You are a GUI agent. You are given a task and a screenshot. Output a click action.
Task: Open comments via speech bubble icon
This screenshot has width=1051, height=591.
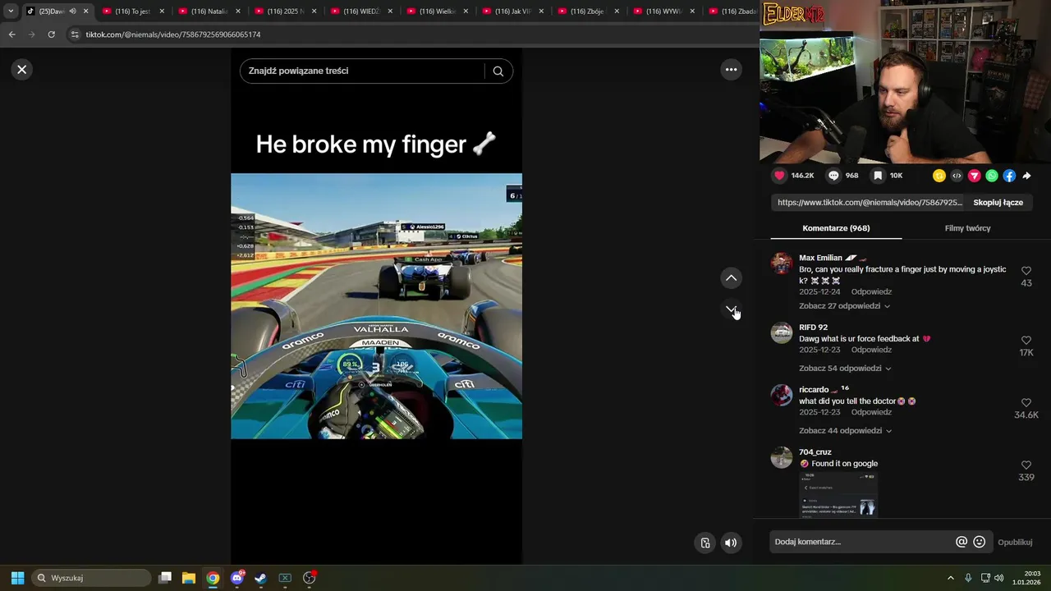click(x=833, y=176)
